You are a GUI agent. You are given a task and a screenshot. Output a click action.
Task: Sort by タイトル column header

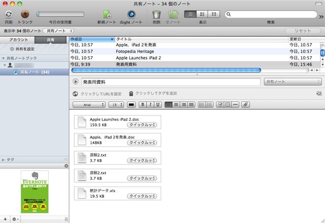tap(202, 39)
